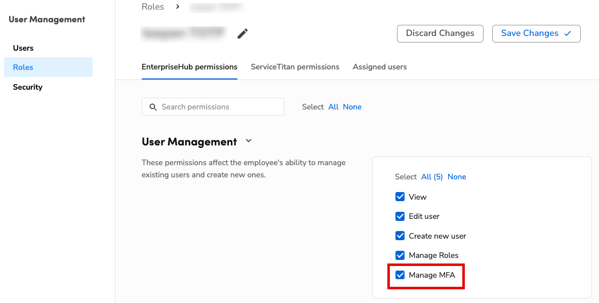Toggle the Create new user checkbox
The image size is (599, 303).
tap(400, 236)
